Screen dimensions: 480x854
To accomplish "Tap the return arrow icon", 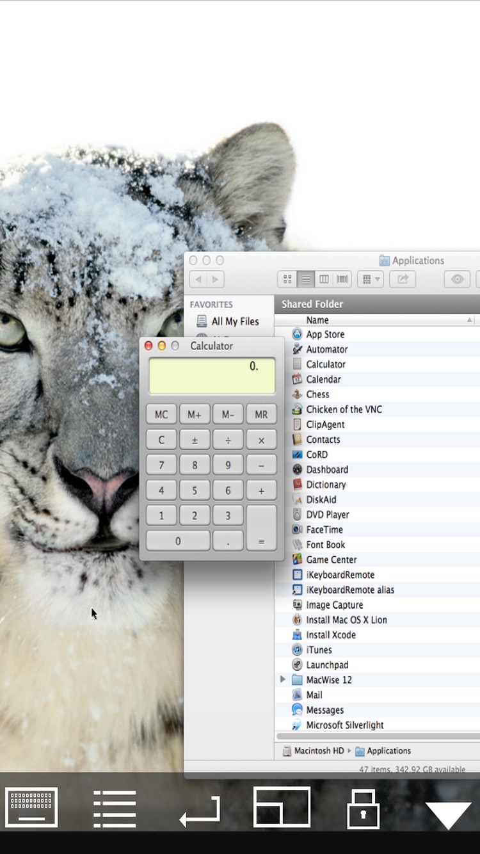I will [x=200, y=810].
